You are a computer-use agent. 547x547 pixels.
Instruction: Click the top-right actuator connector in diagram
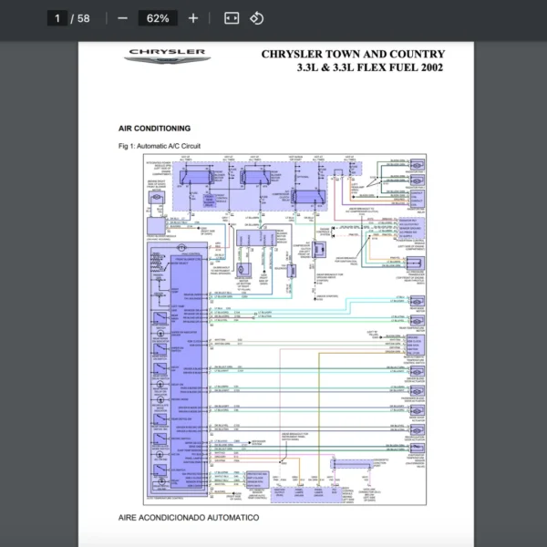[416, 165]
